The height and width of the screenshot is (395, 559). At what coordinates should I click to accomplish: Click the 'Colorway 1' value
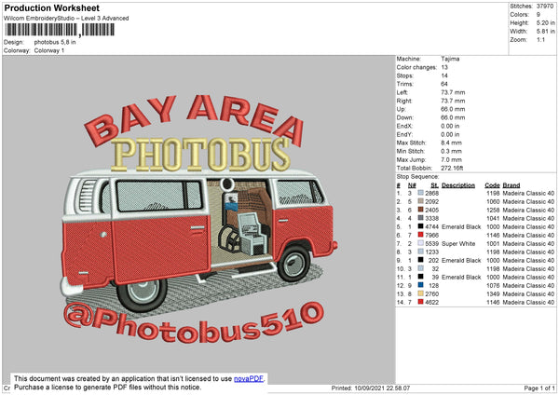pos(49,50)
